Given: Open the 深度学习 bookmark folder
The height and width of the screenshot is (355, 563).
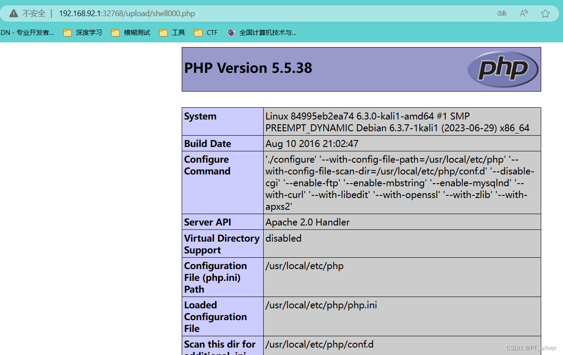Looking at the screenshot, I should [x=83, y=33].
